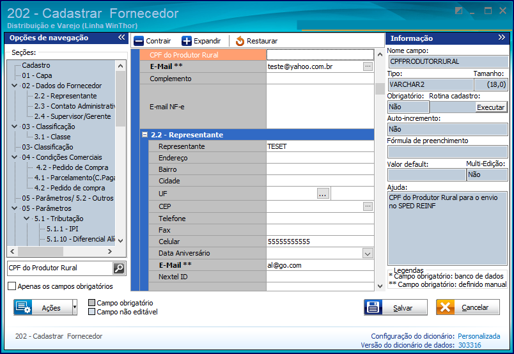Click the Personalizada dictionary link
Viewport: 514px width, 354px height.
click(479, 336)
